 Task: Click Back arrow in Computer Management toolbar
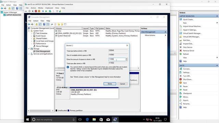[29, 24]
